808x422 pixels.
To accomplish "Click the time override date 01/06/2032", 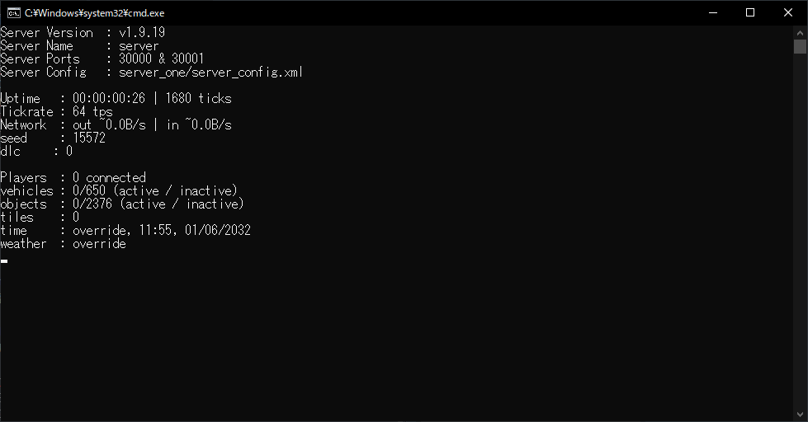I will [x=218, y=231].
